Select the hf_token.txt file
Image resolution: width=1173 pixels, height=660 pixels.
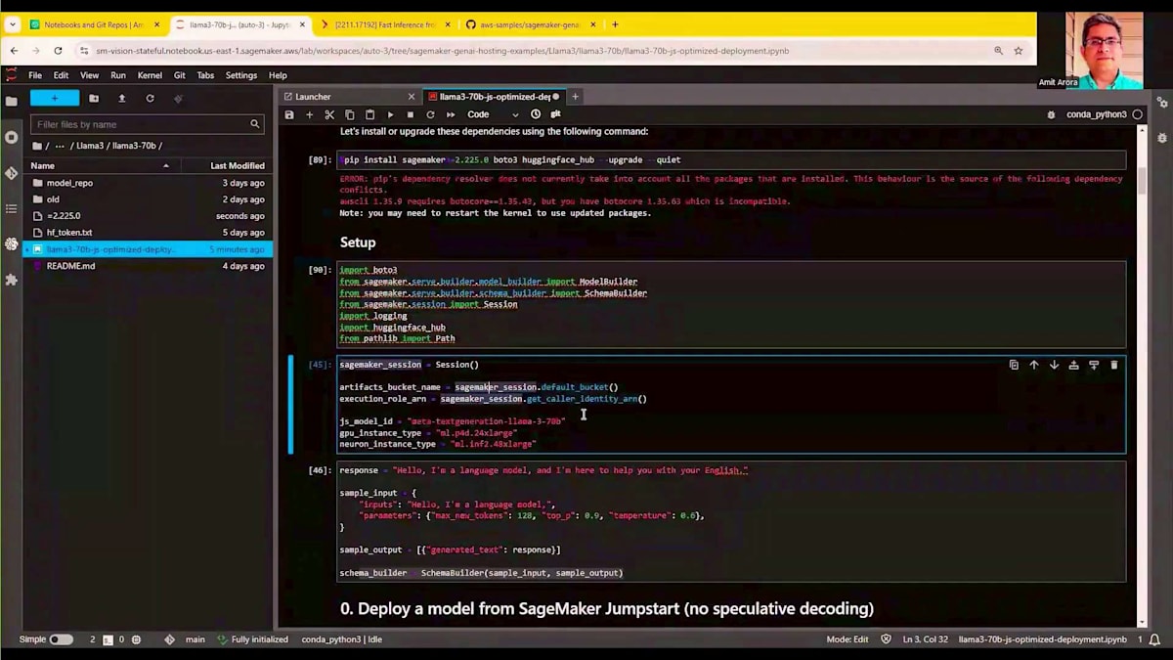click(148, 233)
